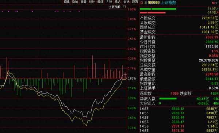Select 净流入额 value -40.47亿
This screenshot has height=133, width=219.
click(202, 99)
